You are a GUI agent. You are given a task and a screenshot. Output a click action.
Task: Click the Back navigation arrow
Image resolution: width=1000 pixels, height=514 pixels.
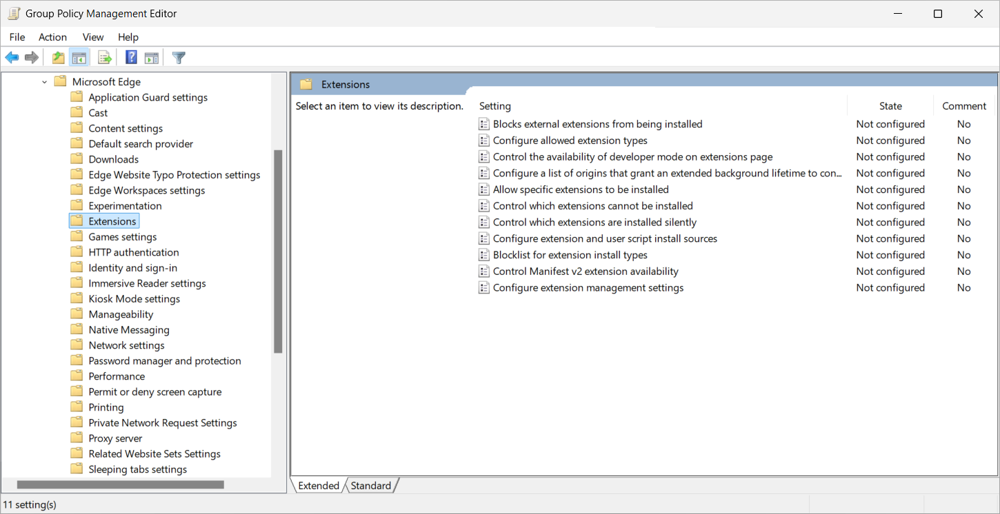point(12,57)
